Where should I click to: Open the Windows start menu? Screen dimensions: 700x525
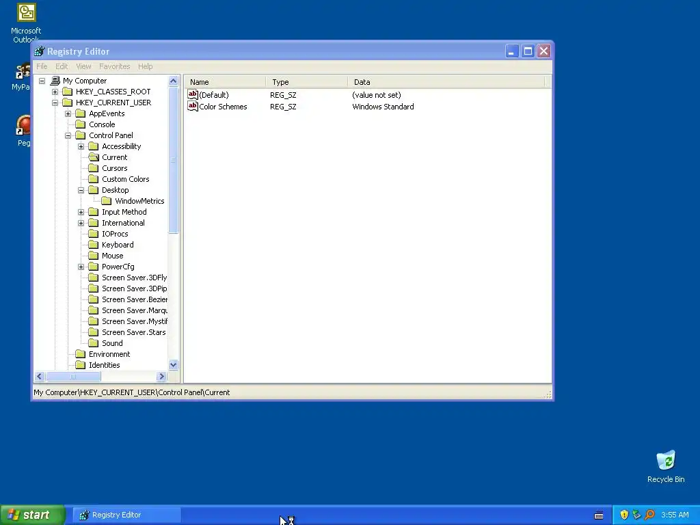(x=32, y=515)
